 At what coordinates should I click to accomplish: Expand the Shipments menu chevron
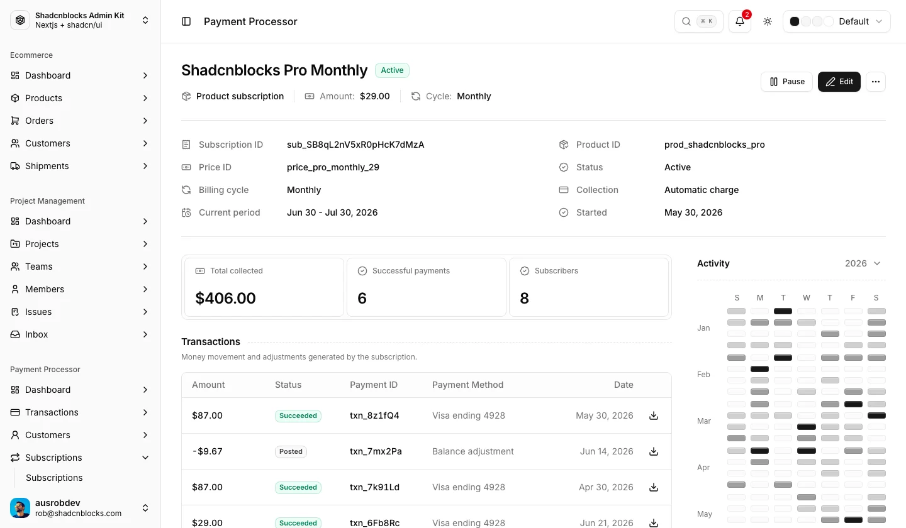coord(145,166)
